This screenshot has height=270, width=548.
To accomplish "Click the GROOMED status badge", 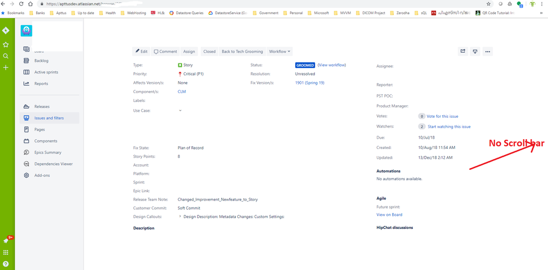I will click(x=305, y=65).
